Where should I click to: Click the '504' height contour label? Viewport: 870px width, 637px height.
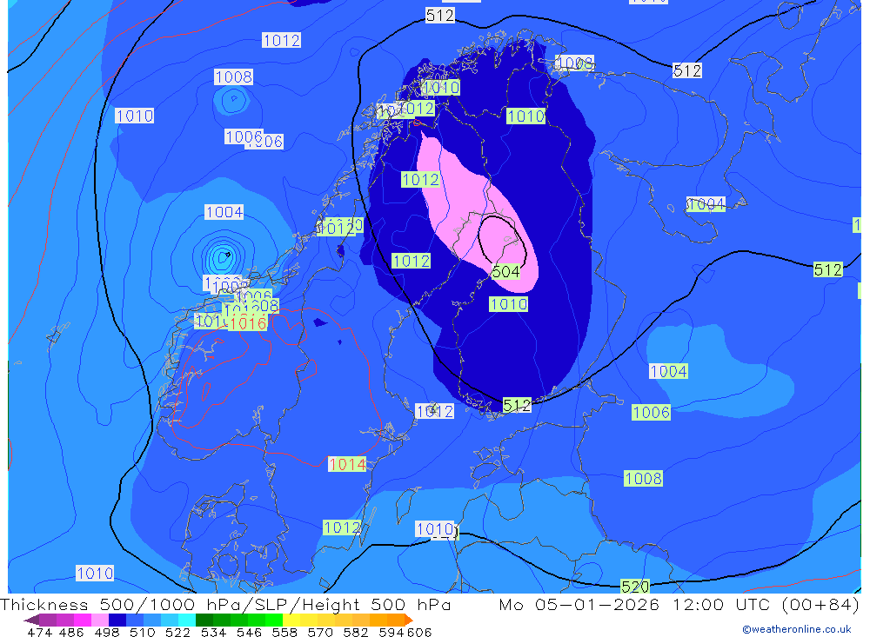click(505, 272)
